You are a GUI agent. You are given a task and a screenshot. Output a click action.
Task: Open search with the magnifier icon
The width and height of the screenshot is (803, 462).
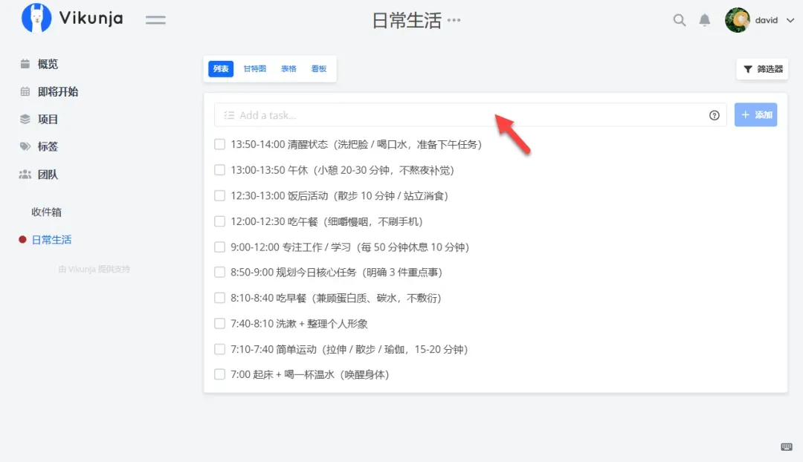[679, 20]
